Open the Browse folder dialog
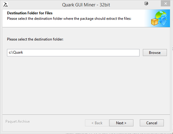 pyautogui.click(x=155, y=53)
